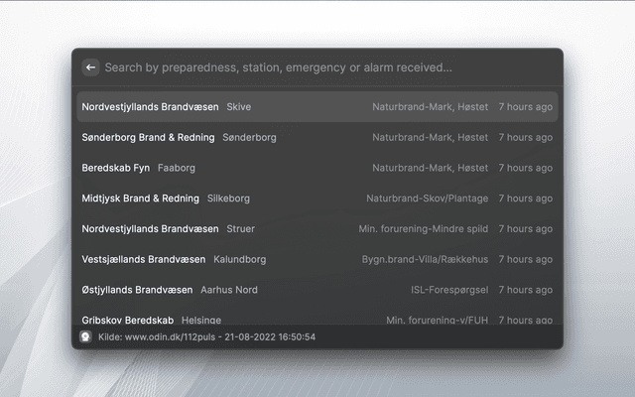This screenshot has height=397, width=635.
Task: Click the Bygn.brand-Villa/Rækkehus emergency label
Action: pos(425,260)
